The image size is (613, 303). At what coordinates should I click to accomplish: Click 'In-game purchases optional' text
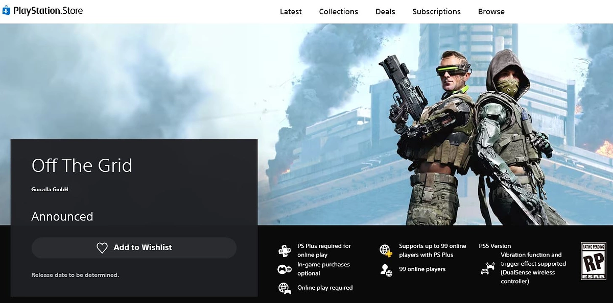tap(323, 269)
